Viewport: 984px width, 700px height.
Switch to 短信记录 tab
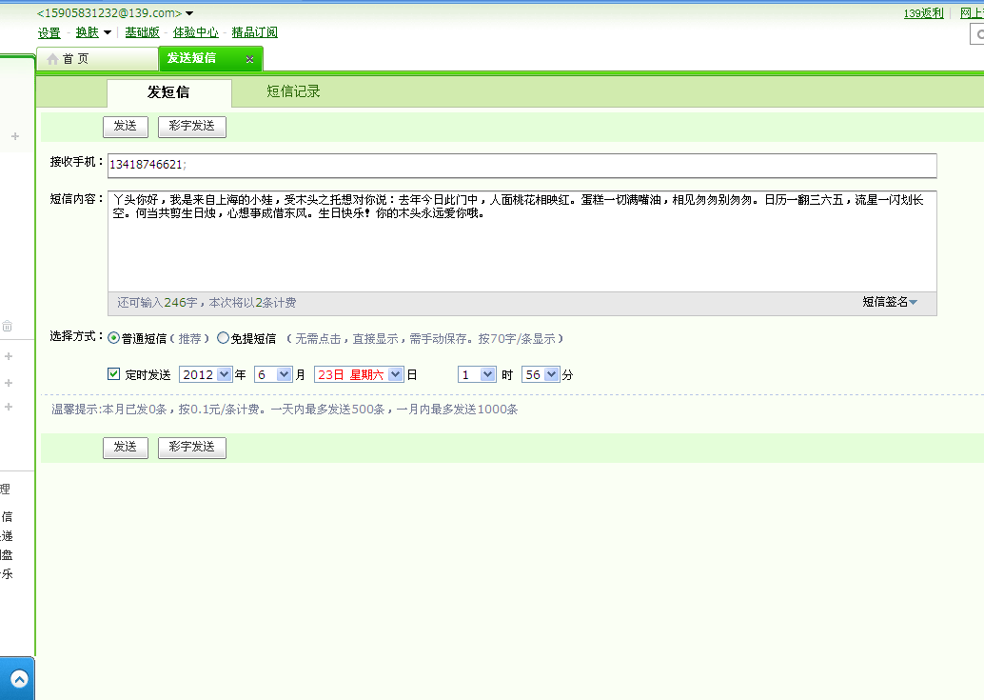coord(293,91)
